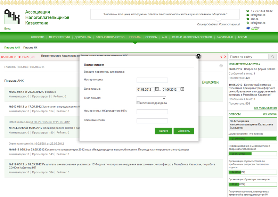Close the letter search dialog
Screen dimensions: 278x197
pos(198,56)
